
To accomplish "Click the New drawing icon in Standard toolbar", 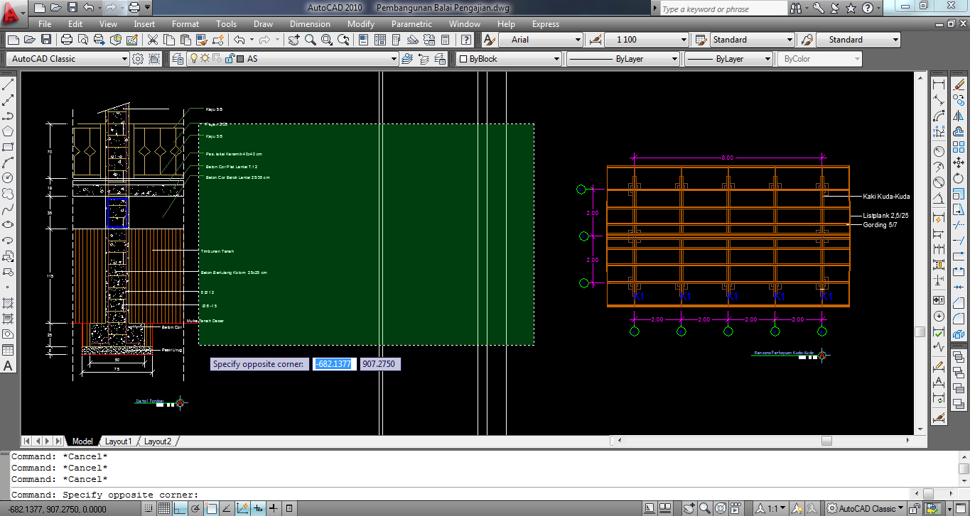I will 13,40.
